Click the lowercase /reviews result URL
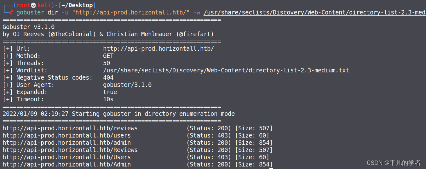The image size is (426, 169). pyautogui.click(x=70, y=128)
